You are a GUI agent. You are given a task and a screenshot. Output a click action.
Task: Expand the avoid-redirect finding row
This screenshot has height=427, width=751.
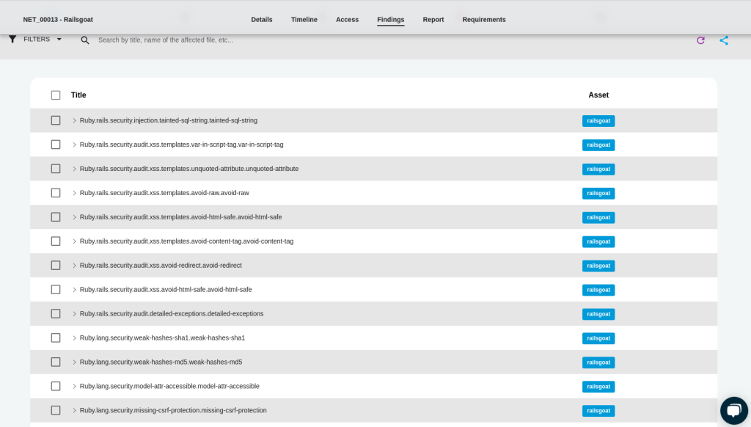(74, 266)
